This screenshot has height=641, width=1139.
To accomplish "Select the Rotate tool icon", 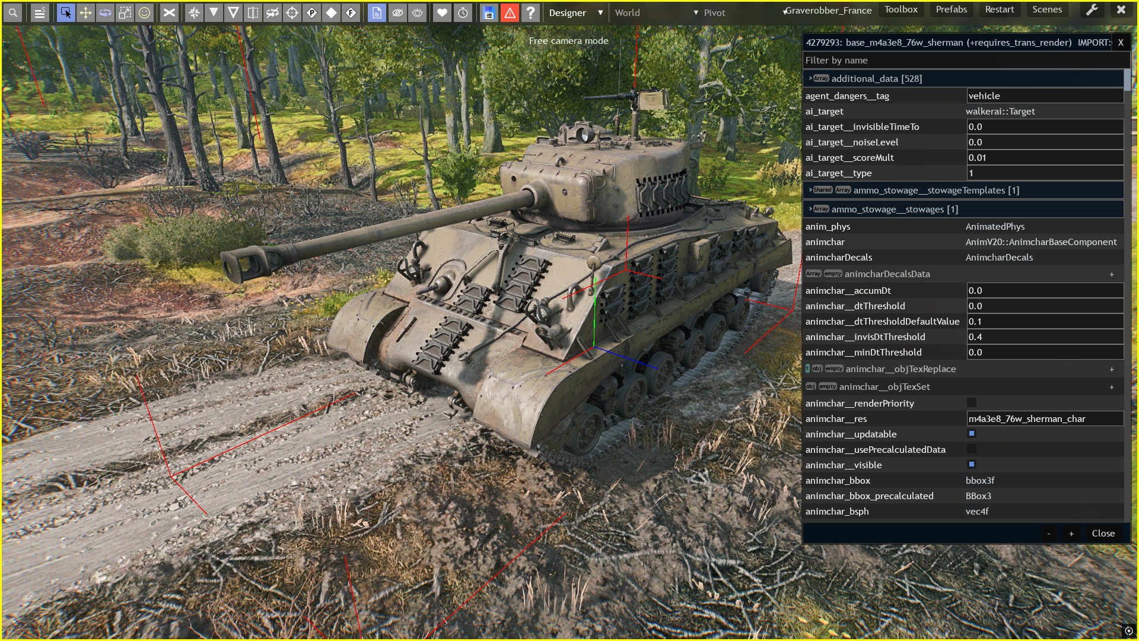I will coord(105,12).
